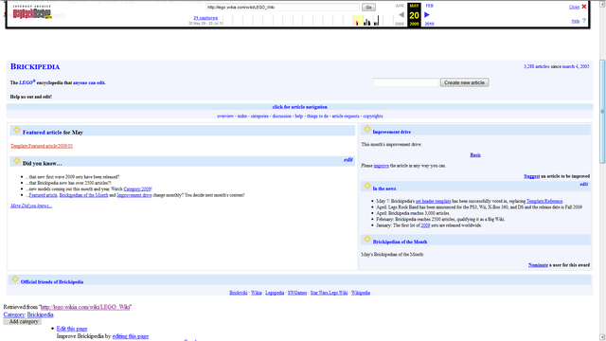Click star icon beside Improvement drive header

pyautogui.click(x=367, y=130)
